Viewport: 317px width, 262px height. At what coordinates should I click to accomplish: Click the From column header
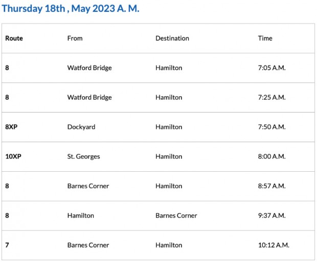(x=75, y=38)
